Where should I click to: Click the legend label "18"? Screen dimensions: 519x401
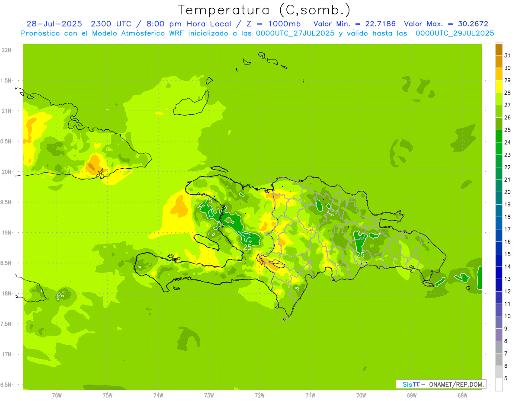pyautogui.click(x=507, y=217)
